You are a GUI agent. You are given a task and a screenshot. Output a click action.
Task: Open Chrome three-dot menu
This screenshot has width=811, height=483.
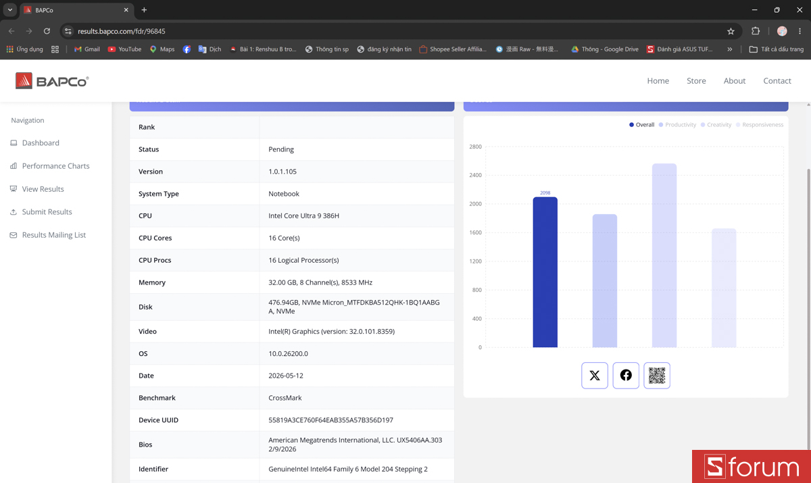coord(800,31)
